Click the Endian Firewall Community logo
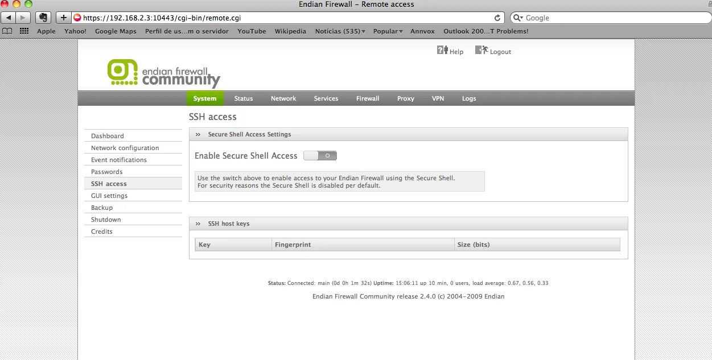The height and width of the screenshot is (360, 712). [163, 73]
